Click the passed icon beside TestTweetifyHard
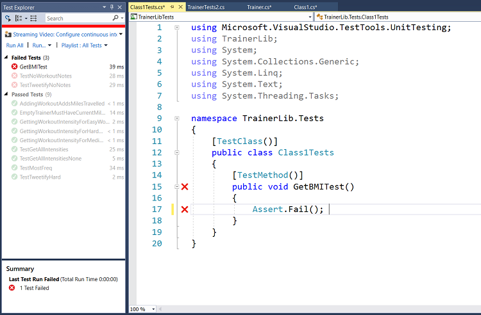This screenshot has width=481, height=315. coord(14,177)
